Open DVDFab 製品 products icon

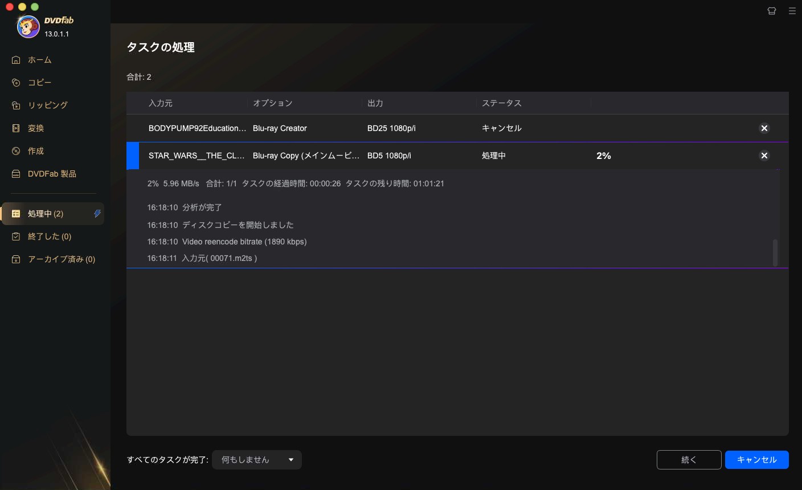(16, 174)
